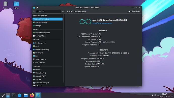Click the KDE Frameworks Version value 6.0.0

(x=99, y=37)
